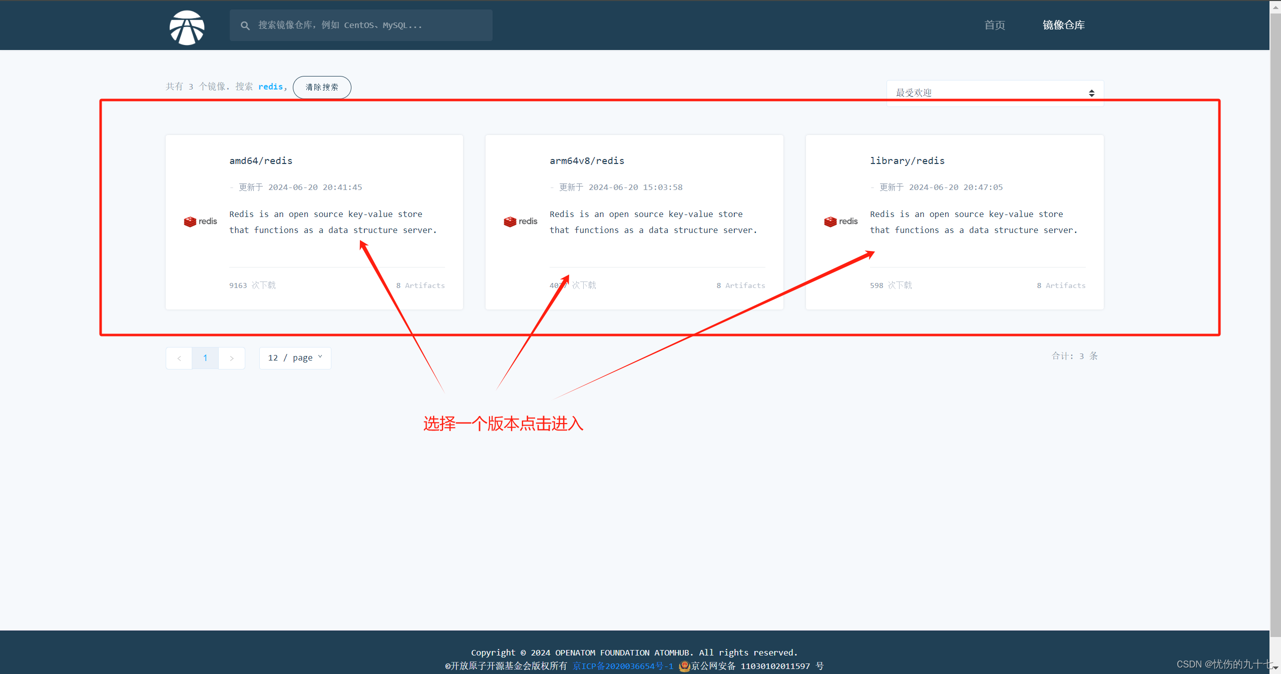Viewport: 1281px width, 674px height.
Task: Click the AtomHub logo
Action: click(187, 27)
